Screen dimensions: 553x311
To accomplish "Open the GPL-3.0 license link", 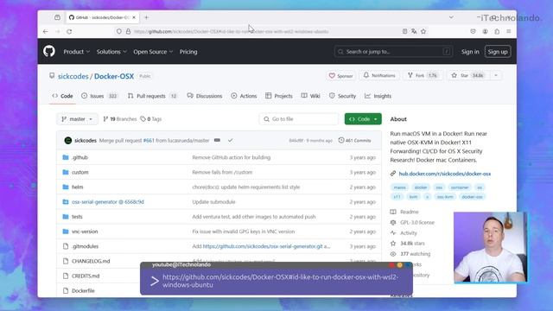I will tap(417, 222).
